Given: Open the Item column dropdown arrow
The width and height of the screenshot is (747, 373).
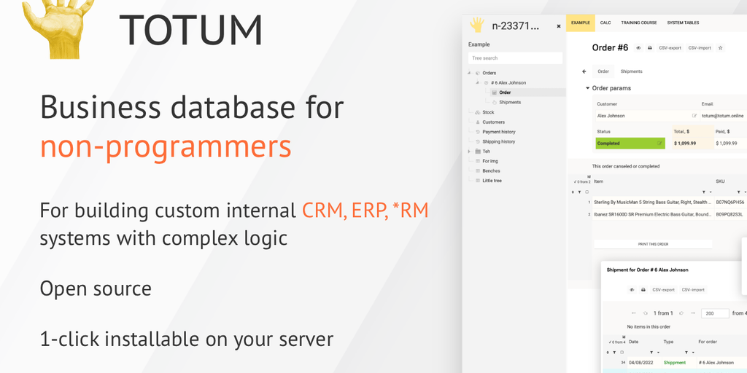Looking at the screenshot, I should point(711,192).
